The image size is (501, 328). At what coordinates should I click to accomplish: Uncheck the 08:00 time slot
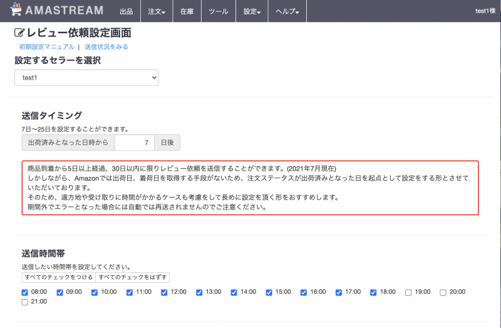coord(24,292)
